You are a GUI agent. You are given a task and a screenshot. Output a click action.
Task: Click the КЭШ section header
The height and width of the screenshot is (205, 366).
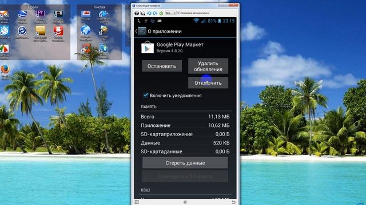pyautogui.click(x=145, y=190)
